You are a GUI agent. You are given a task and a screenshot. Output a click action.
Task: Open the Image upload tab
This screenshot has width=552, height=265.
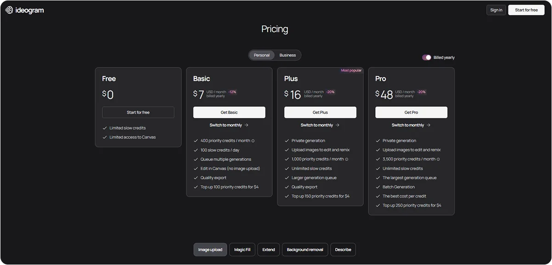tap(210, 249)
